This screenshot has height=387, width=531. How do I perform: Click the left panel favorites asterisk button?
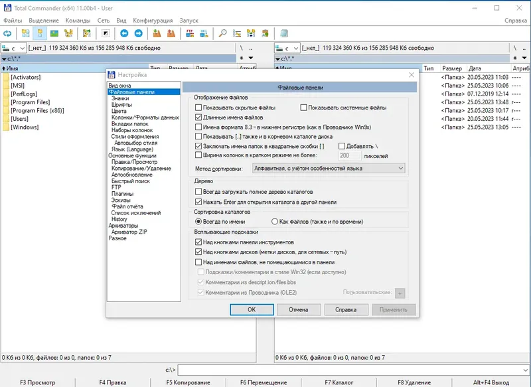pyautogui.click(x=242, y=58)
